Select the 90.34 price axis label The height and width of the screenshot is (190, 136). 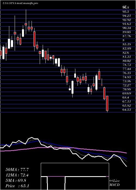(x=127, y=28)
